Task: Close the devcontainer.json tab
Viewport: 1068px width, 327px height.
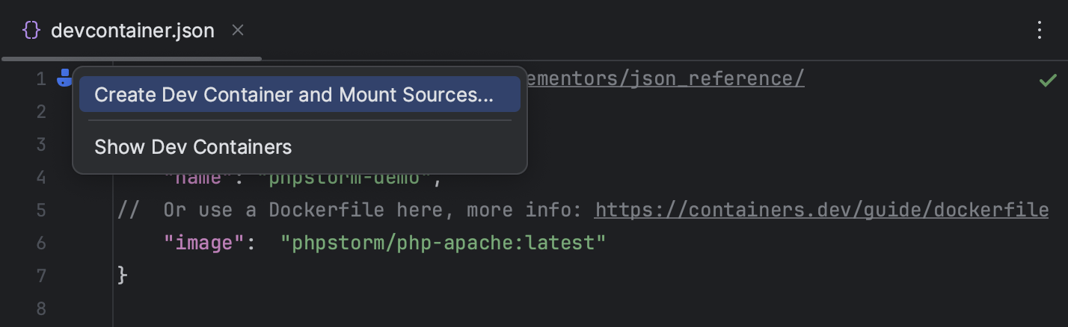Action: pyautogui.click(x=238, y=31)
